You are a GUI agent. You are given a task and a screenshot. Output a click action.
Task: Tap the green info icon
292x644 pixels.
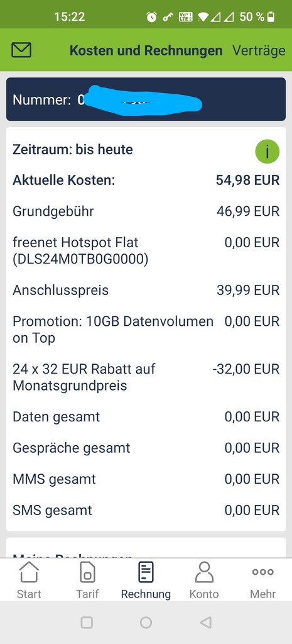[268, 151]
